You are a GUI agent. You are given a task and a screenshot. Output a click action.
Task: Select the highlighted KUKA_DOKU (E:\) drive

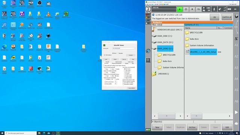click(x=165, y=48)
